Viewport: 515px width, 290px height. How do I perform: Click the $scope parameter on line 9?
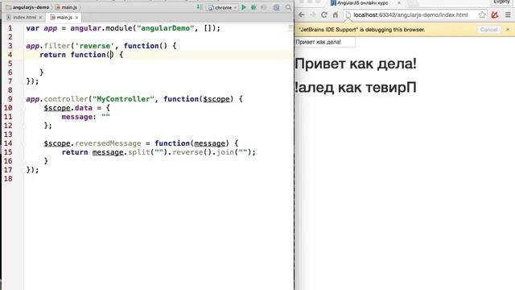click(x=216, y=99)
